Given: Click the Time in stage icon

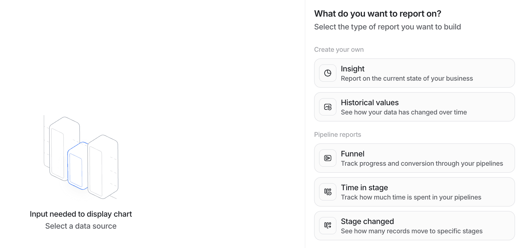Looking at the screenshot, I should coord(328,192).
